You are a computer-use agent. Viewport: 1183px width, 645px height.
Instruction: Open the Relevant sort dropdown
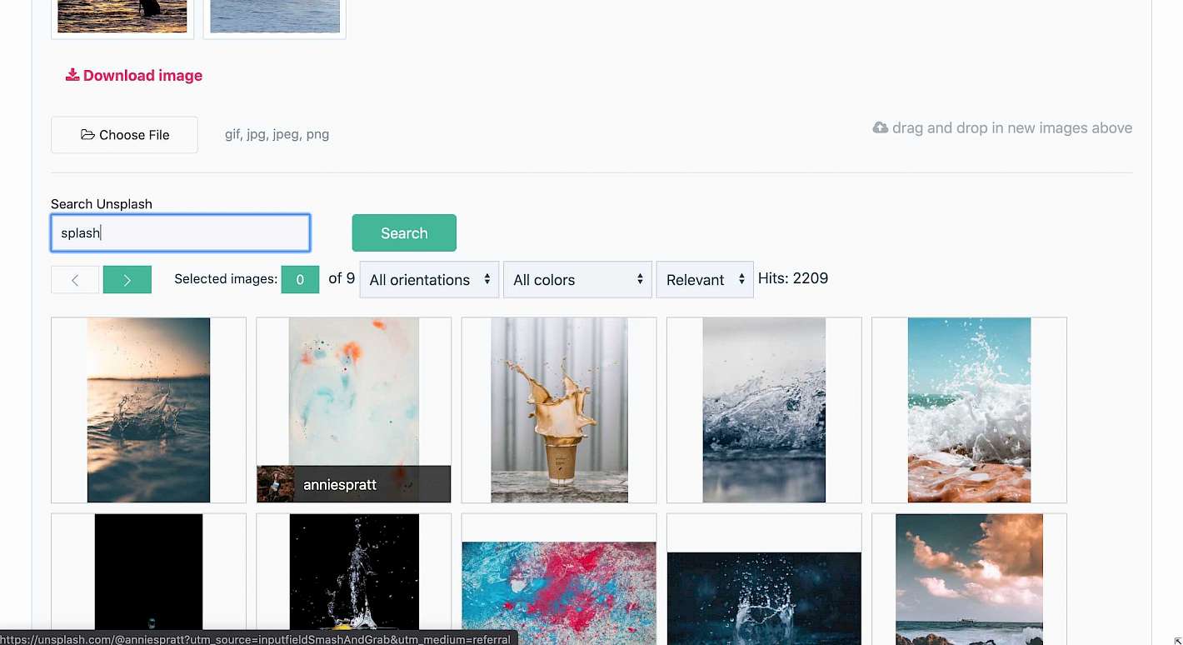click(705, 280)
